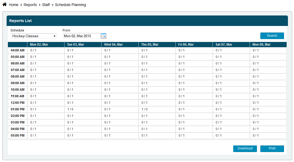
Task: Expand the Schedule dropdown showing Hockey Classes
Action: coord(34,36)
